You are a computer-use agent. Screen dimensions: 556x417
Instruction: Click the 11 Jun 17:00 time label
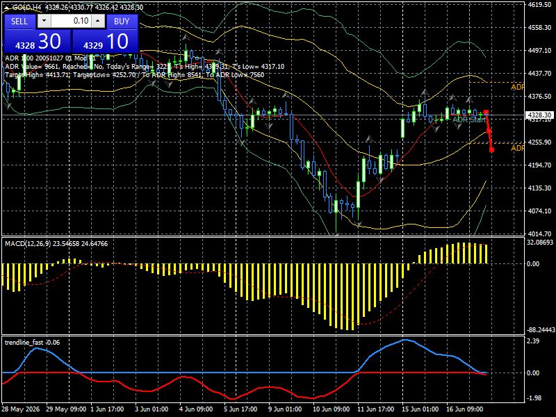pos(375,409)
